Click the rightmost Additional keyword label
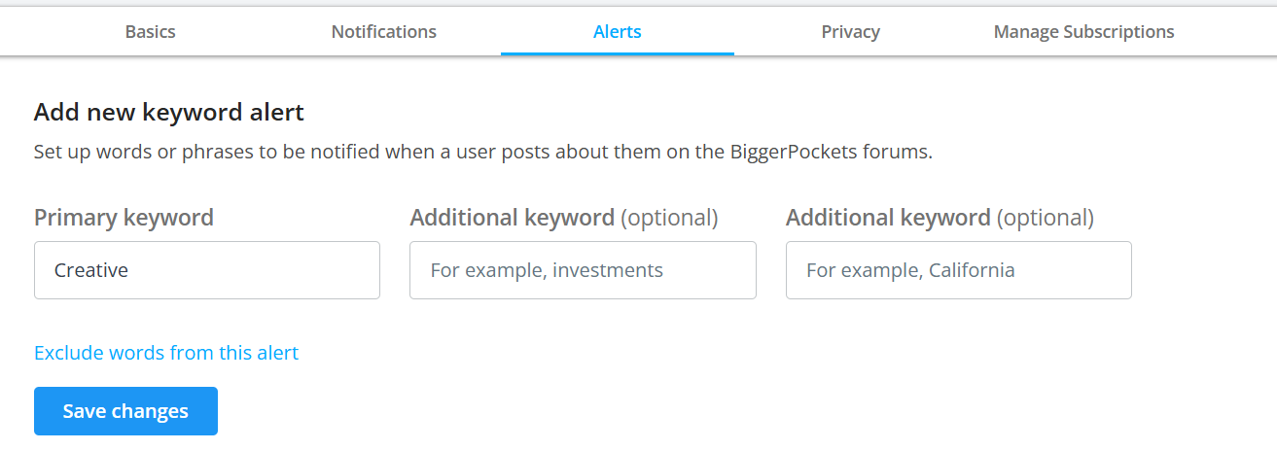Viewport: 1277px width, 450px height. click(888, 218)
